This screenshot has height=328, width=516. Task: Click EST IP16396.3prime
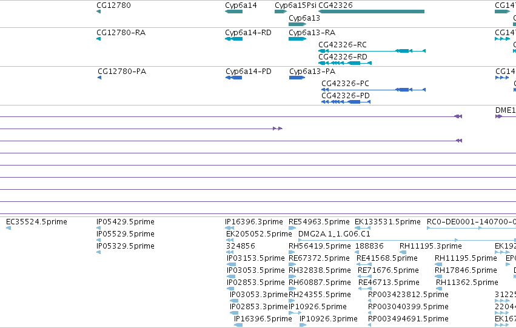(253, 222)
